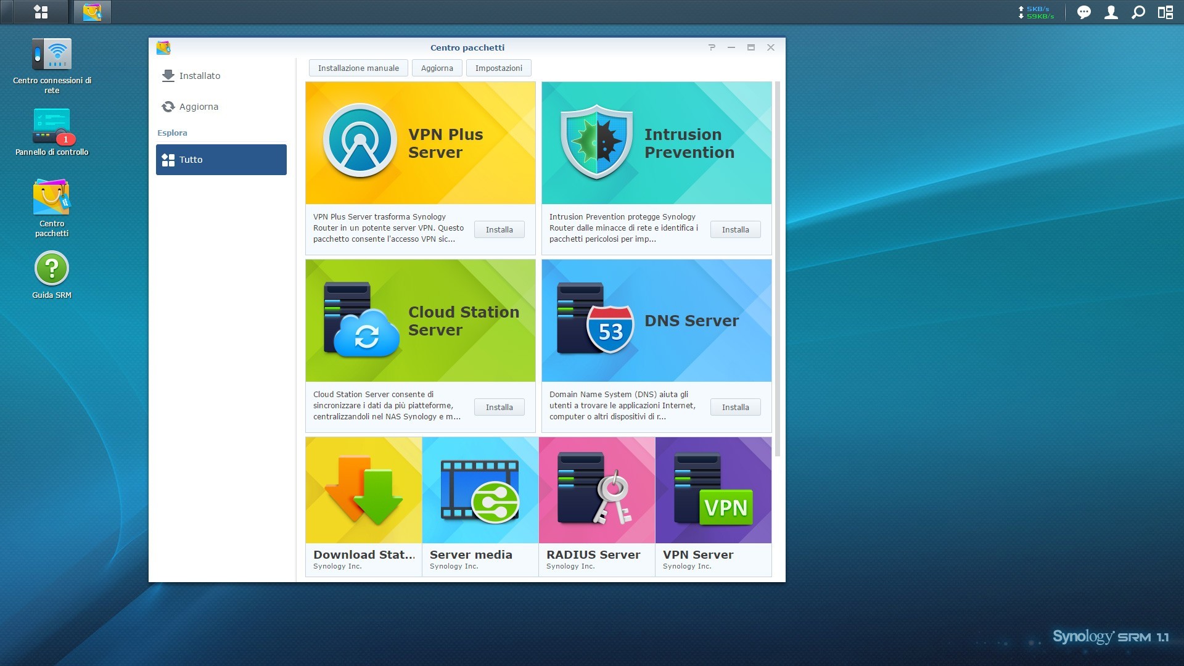Open the search magnifier icon
Viewport: 1184px width, 666px height.
coord(1138,12)
